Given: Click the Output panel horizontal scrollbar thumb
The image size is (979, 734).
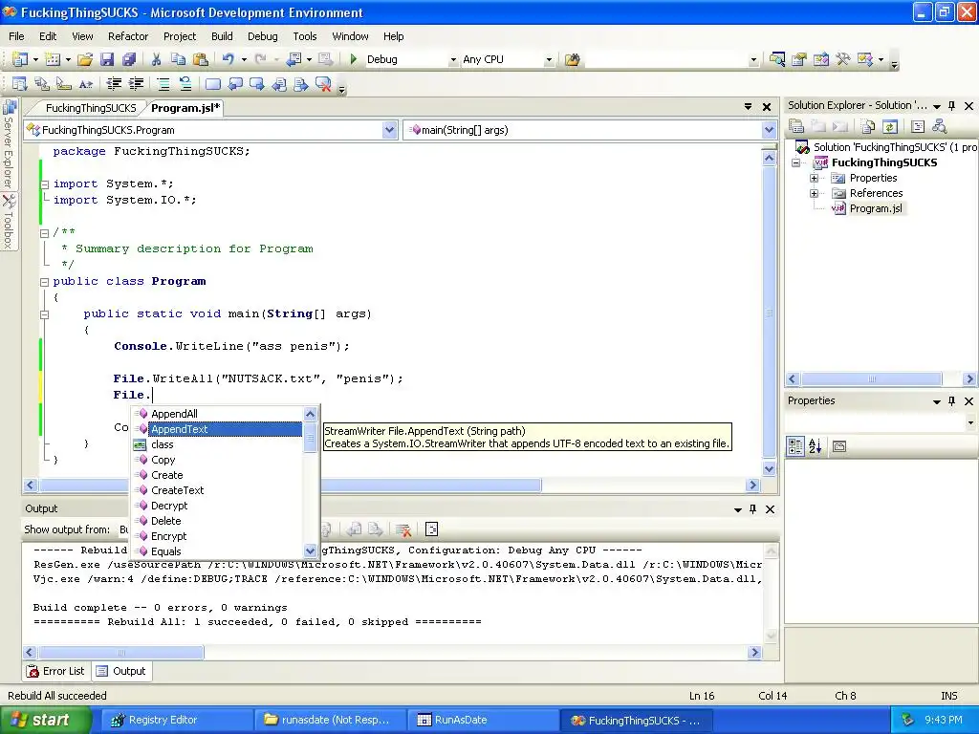Looking at the screenshot, I should [121, 652].
